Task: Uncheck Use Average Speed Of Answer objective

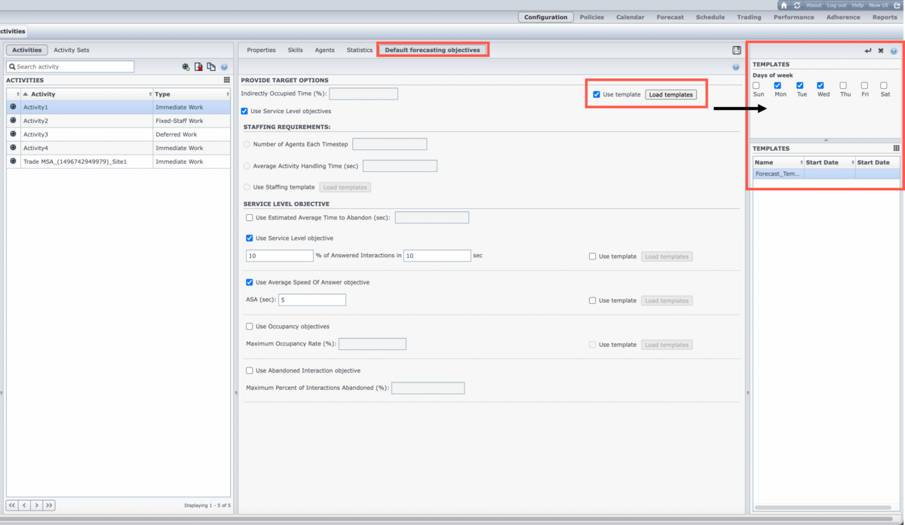Action: pos(250,282)
